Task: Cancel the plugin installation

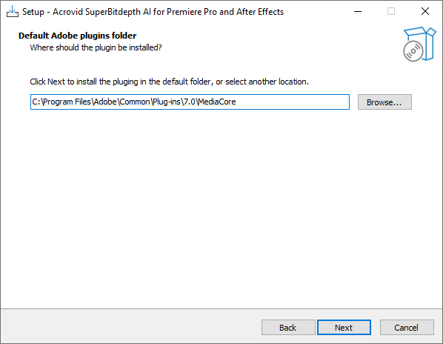Action: coord(407,328)
